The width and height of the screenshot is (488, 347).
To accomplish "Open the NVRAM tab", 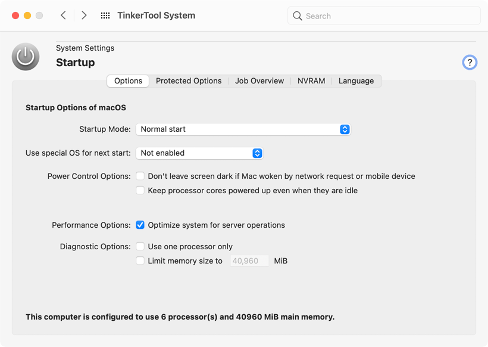I will coord(311,81).
